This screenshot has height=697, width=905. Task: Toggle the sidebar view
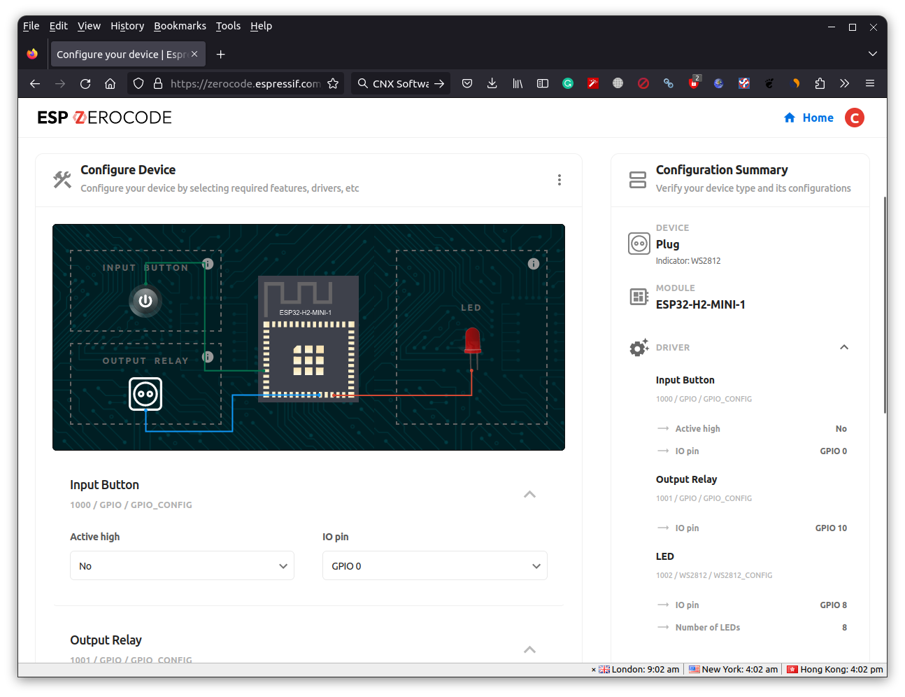543,83
